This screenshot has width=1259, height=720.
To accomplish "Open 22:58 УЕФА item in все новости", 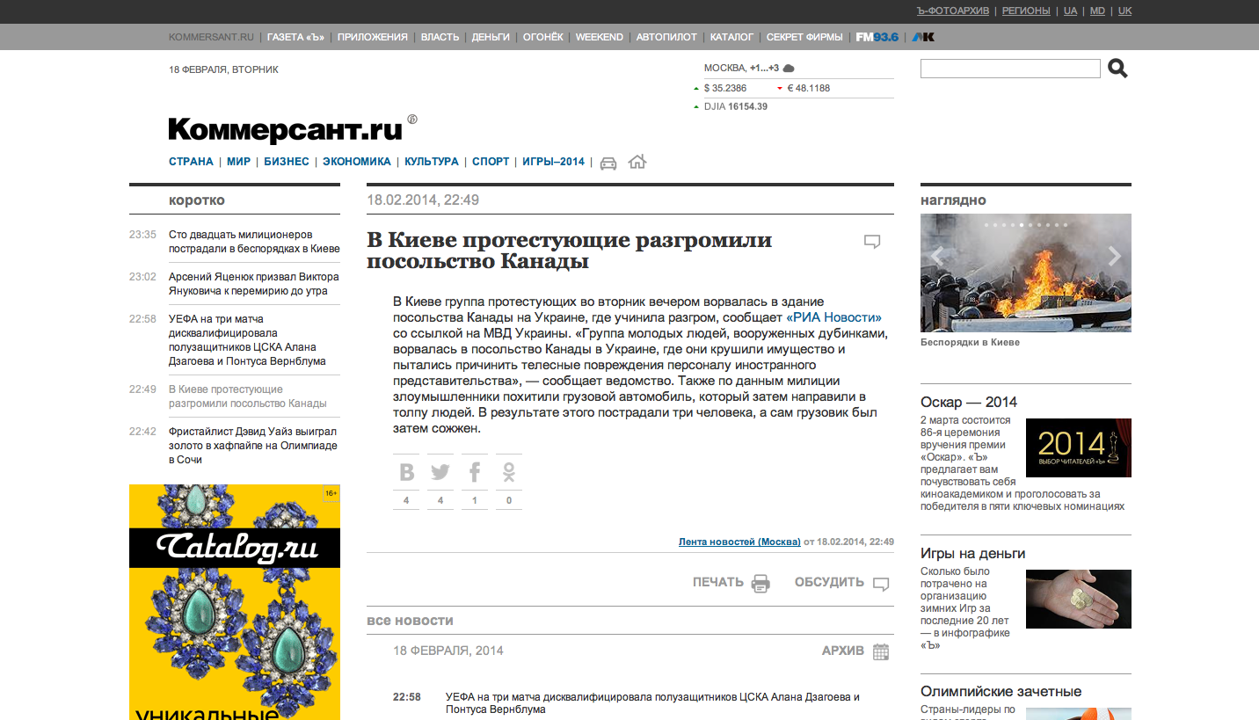I will [x=652, y=703].
